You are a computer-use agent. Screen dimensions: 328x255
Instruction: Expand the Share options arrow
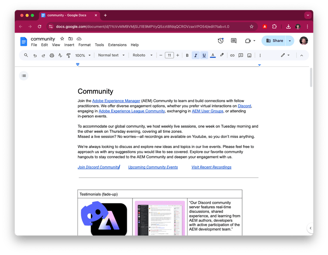(290, 41)
